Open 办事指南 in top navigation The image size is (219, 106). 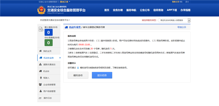[x=185, y=10]
